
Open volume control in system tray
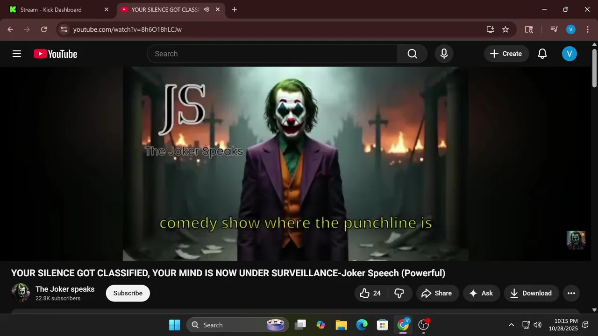(x=538, y=325)
